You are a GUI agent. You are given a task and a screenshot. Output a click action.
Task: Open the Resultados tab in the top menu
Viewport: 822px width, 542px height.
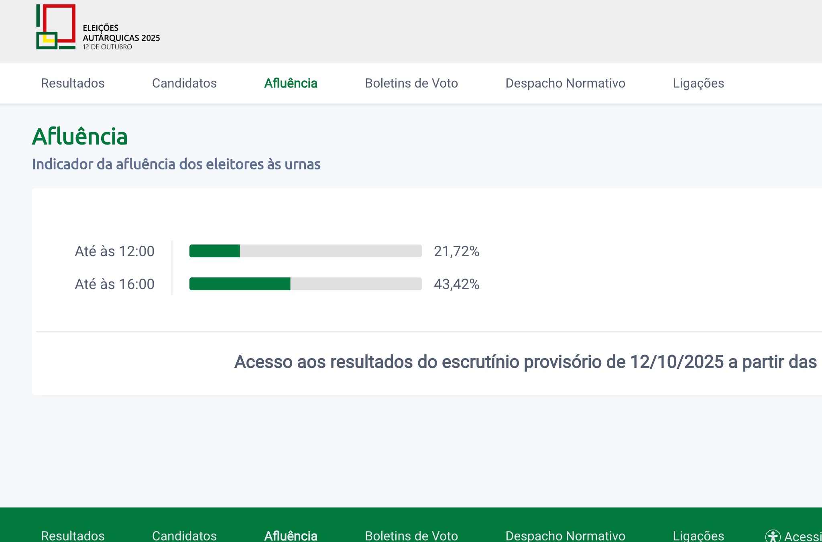click(x=73, y=83)
